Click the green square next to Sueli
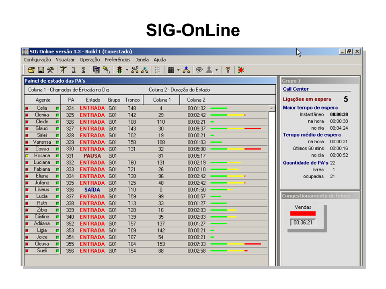The width and height of the screenshot is (386, 289). [57, 251]
